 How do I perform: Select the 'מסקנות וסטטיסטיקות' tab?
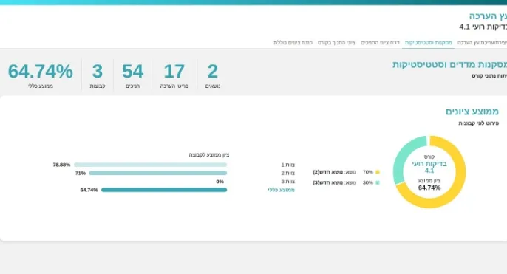point(429,43)
